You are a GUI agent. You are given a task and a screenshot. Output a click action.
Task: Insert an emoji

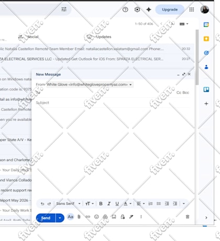pos(96,217)
